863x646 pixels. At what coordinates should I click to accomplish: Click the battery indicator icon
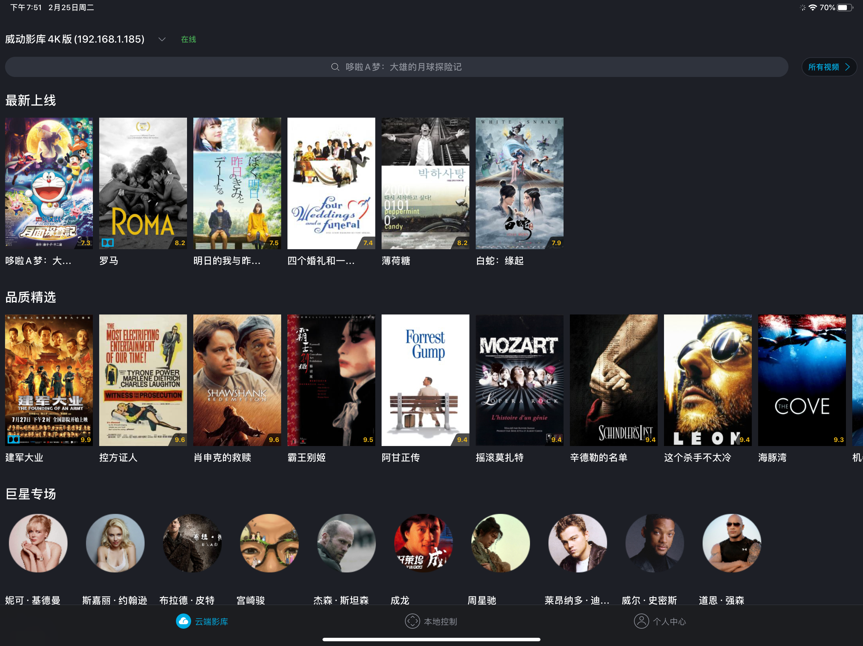point(845,7)
